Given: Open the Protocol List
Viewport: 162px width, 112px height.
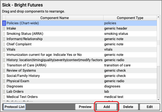Looking at the screenshot, I should [15, 107].
